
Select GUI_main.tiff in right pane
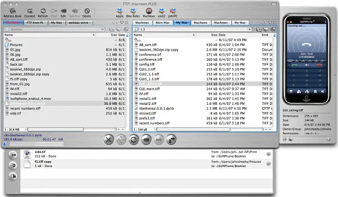click(203, 89)
